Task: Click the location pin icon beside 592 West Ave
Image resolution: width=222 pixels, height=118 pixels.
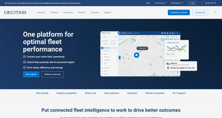Action: tap(168, 68)
